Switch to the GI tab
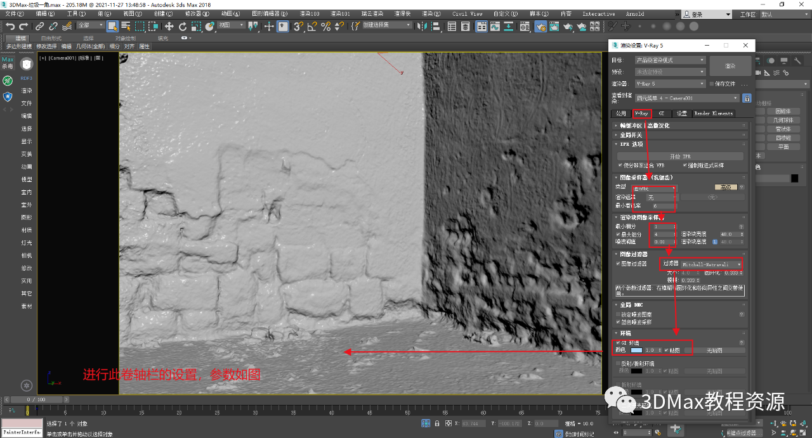Image resolution: width=812 pixels, height=438 pixels. point(662,113)
